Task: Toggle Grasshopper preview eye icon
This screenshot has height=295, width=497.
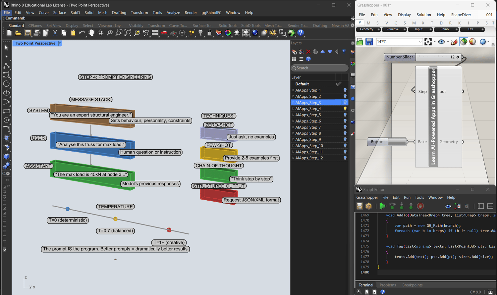Action: (x=441, y=42)
